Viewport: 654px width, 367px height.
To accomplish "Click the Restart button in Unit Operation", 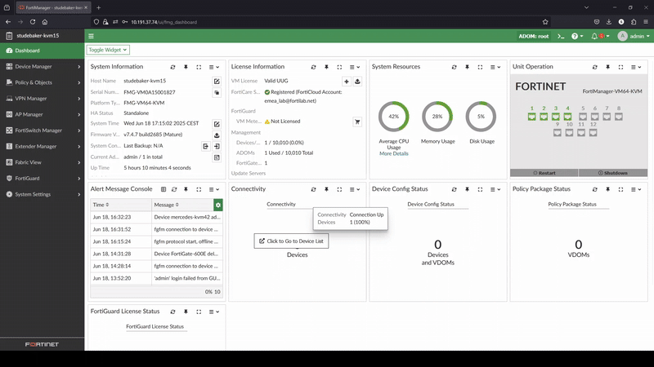I will [544, 173].
